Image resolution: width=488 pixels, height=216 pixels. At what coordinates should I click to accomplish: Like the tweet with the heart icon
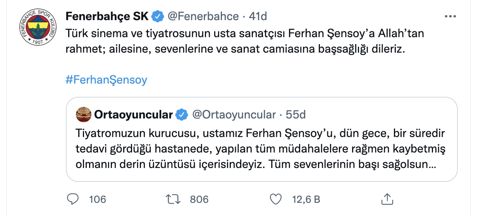point(275,199)
